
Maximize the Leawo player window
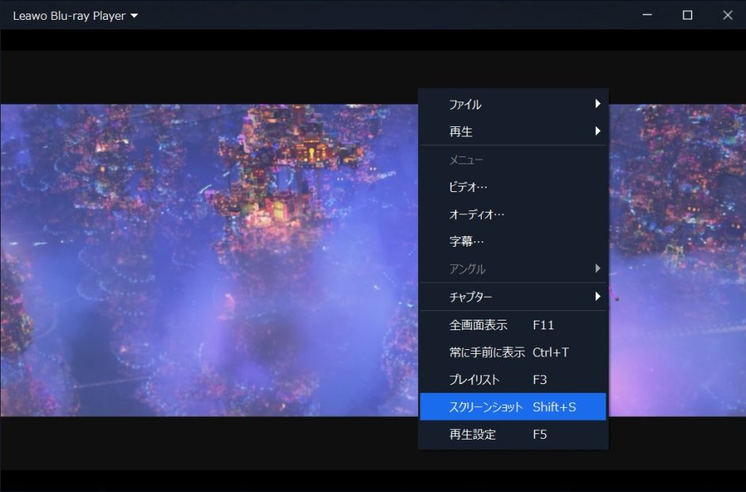[687, 14]
